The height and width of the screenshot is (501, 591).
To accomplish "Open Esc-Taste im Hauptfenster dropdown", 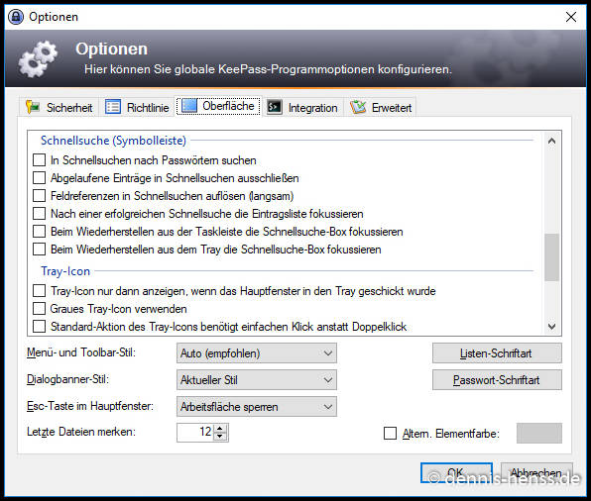I will click(x=256, y=407).
